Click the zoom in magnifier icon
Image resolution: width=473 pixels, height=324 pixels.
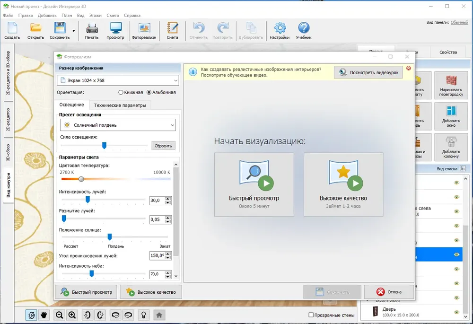[72, 315]
